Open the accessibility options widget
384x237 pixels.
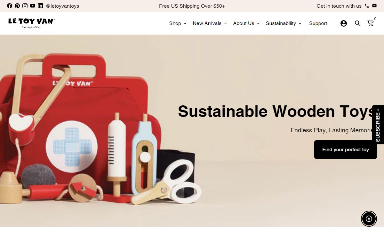[x=369, y=219]
